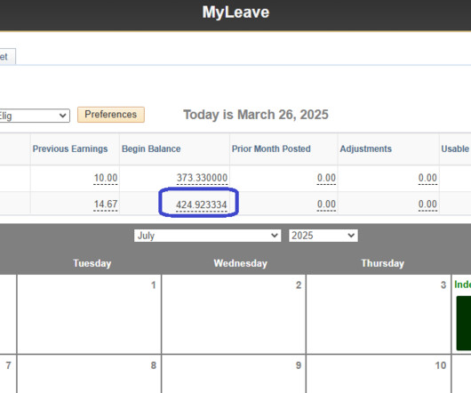Select the Prior Month Posted column header
471x393 pixels.
pos(271,148)
